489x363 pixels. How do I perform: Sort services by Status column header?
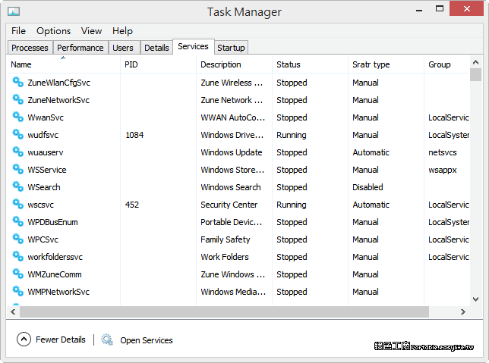289,65
